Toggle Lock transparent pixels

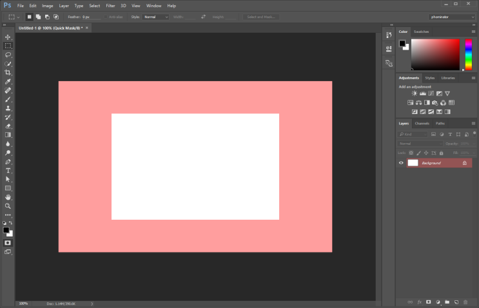(411, 153)
